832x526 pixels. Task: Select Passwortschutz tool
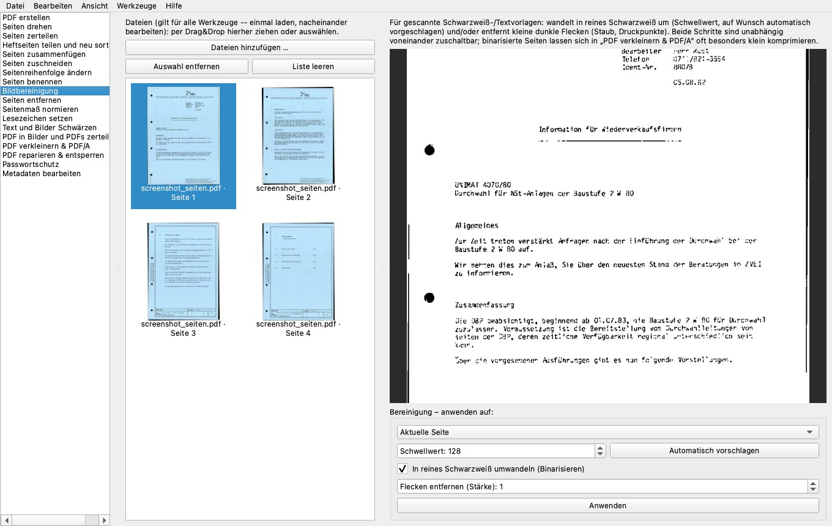click(55, 165)
